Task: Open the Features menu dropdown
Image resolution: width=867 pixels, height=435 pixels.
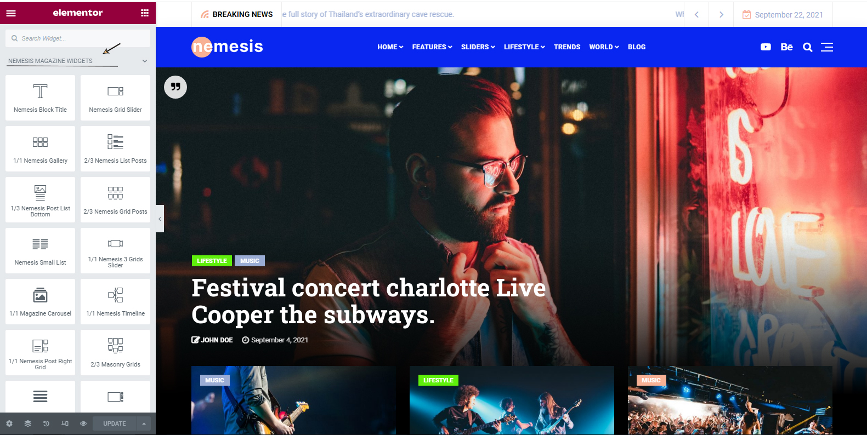Action: [432, 47]
